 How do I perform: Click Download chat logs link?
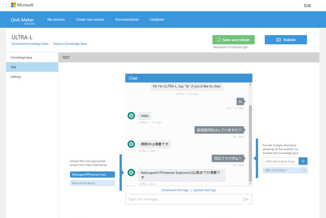coord(175,190)
